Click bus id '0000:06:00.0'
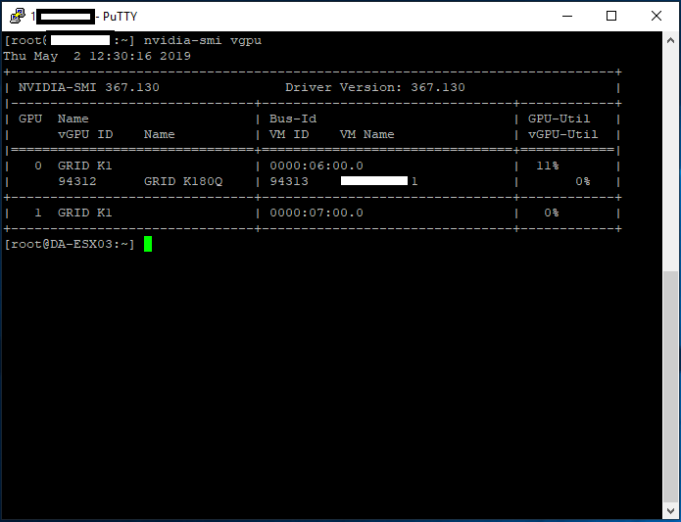This screenshot has width=681, height=522. tap(316, 166)
